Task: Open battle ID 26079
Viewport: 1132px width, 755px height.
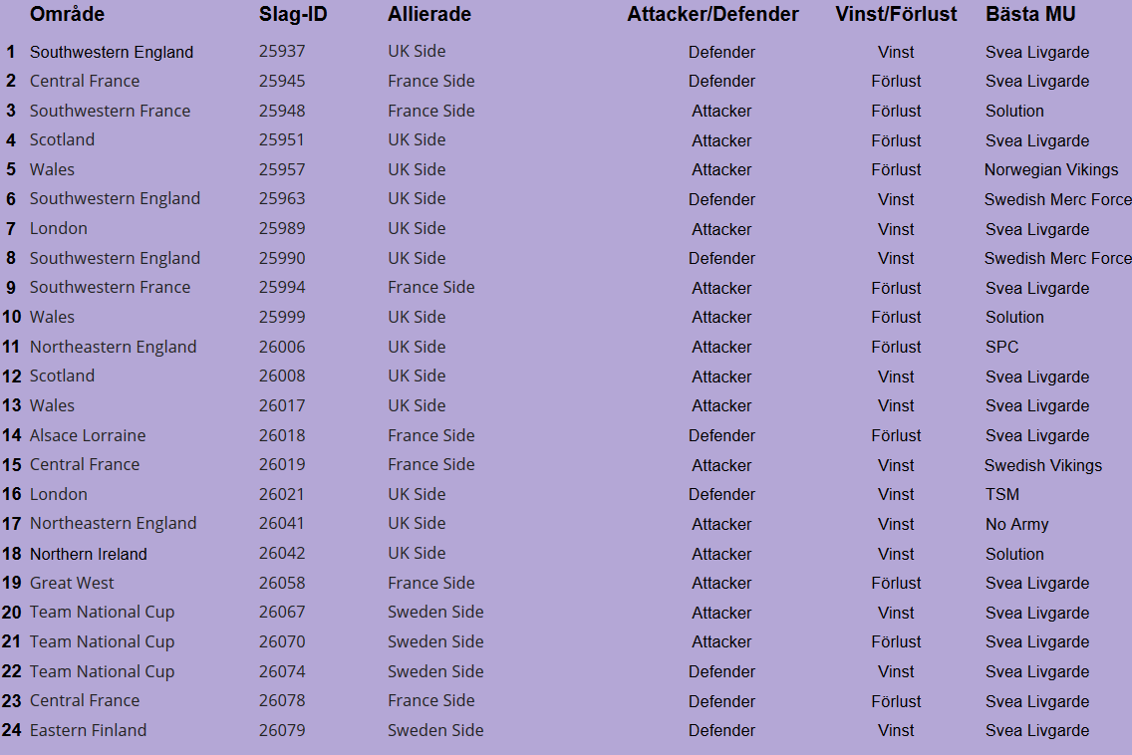Action: (282, 730)
